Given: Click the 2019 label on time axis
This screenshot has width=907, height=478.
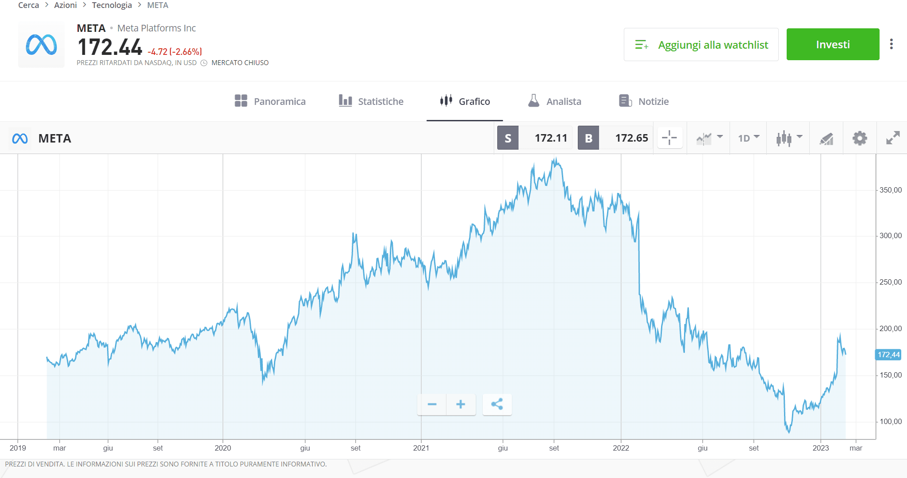Looking at the screenshot, I should (18, 448).
